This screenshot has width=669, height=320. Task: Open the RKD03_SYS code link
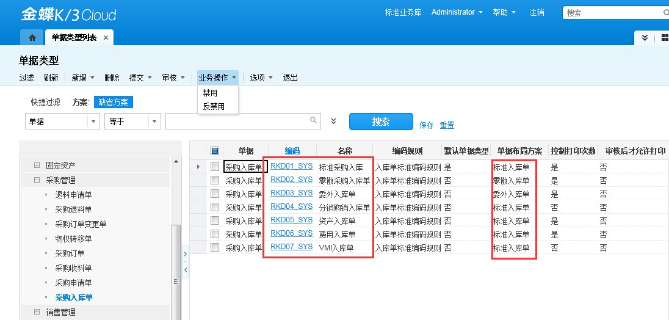[291, 193]
